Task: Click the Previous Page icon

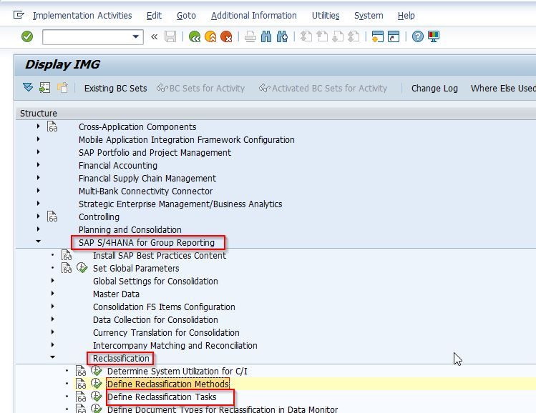Action: pyautogui.click(x=322, y=36)
